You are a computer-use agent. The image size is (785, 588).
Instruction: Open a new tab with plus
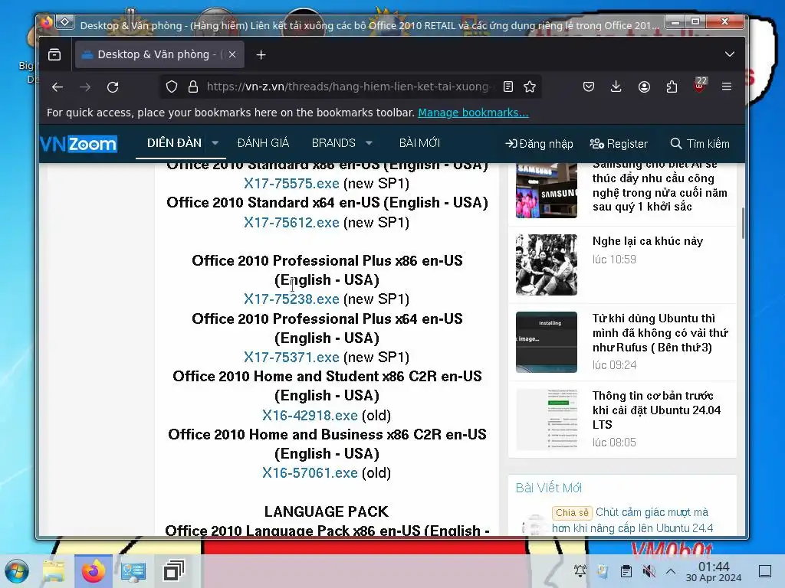[x=261, y=54]
